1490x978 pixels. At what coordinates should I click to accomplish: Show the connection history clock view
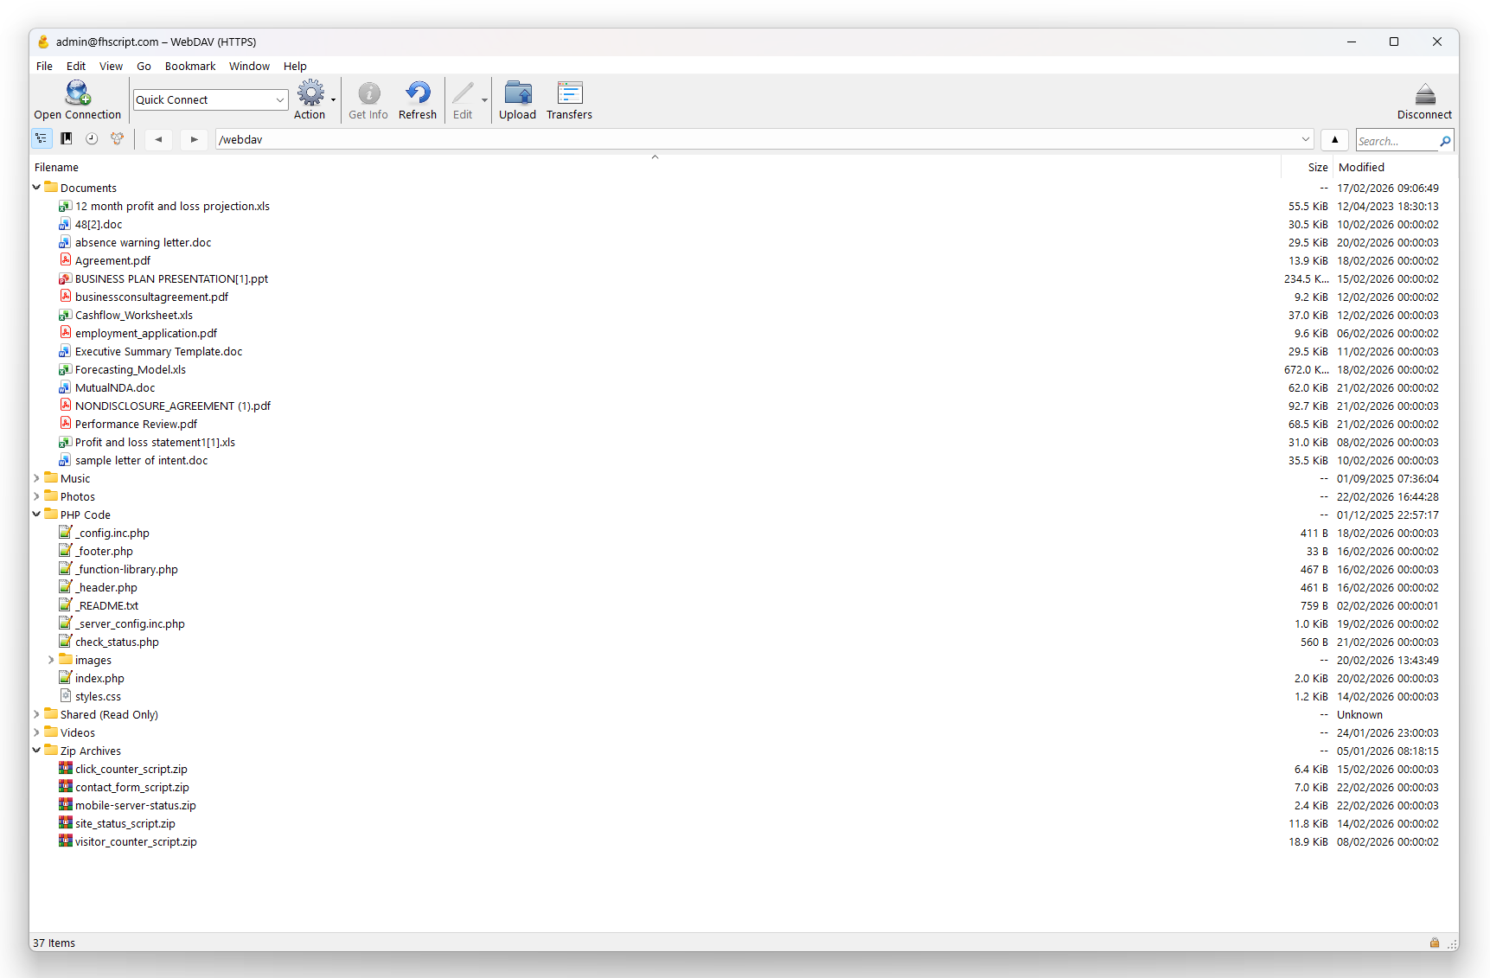coord(92,139)
